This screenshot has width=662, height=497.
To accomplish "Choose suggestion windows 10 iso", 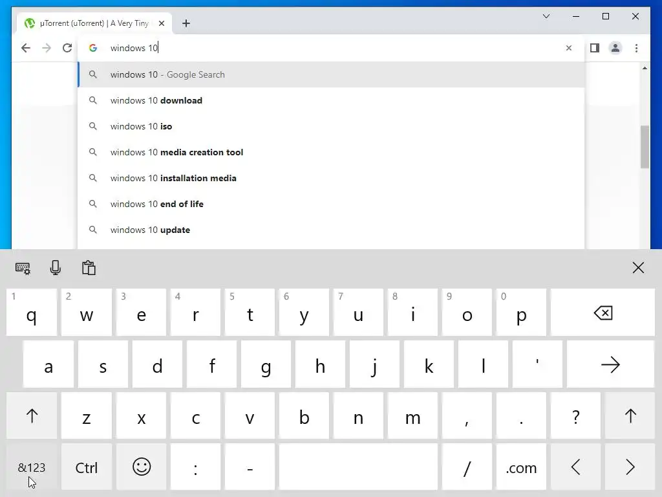I will pos(332,126).
